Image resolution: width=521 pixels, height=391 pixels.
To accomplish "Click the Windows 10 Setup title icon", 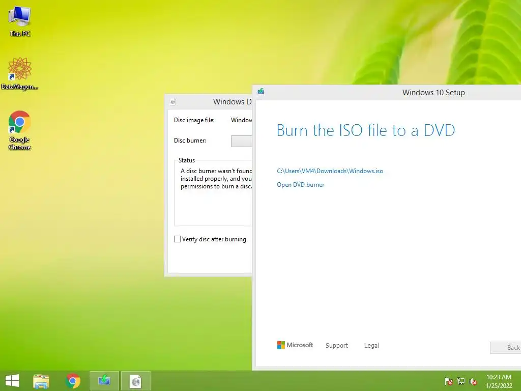I will coord(261,92).
